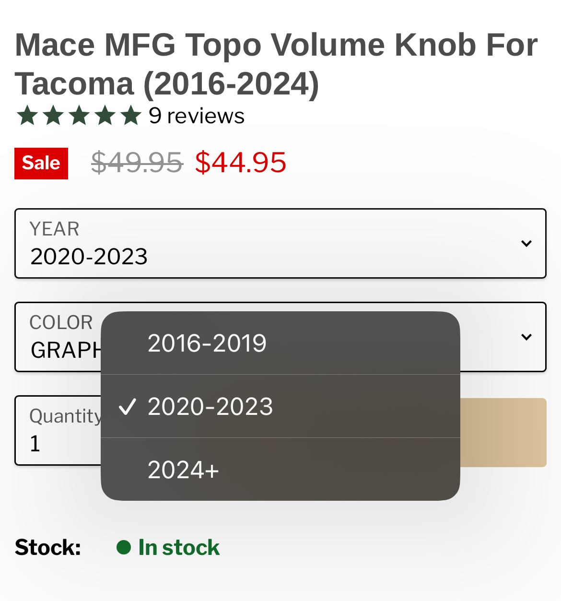This screenshot has width=561, height=601.
Task: Click the Quantity input field
Action: pos(58,430)
